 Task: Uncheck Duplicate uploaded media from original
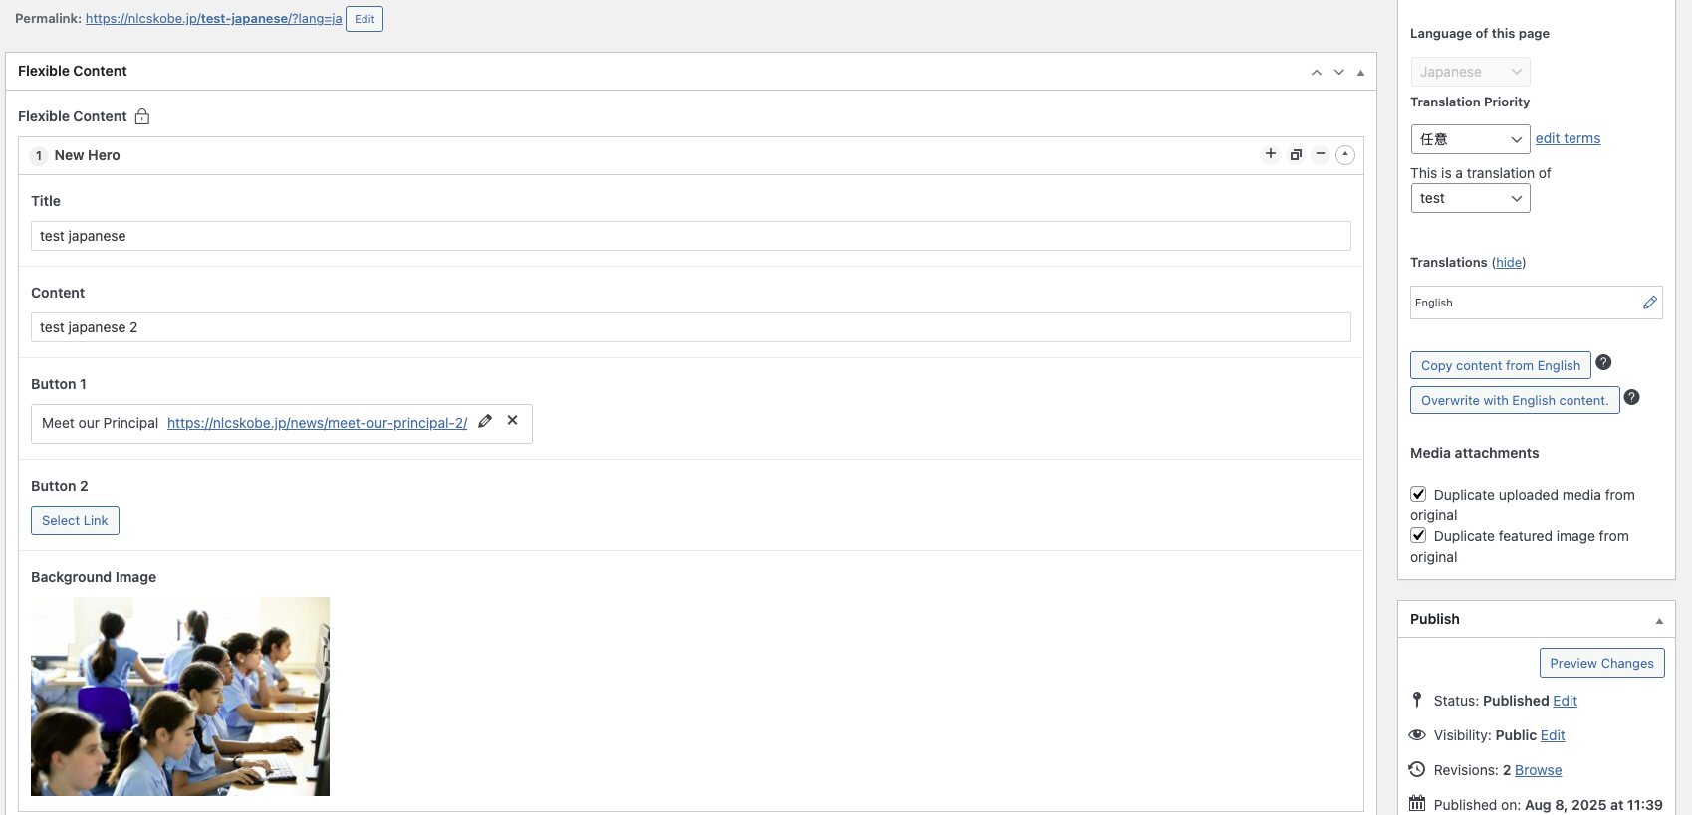click(x=1419, y=495)
